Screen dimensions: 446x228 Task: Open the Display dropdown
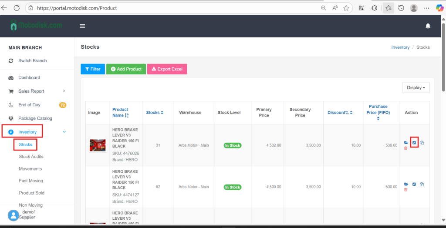coord(416,87)
